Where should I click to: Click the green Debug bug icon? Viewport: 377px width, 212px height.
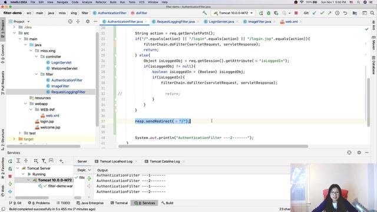[x=269, y=13]
